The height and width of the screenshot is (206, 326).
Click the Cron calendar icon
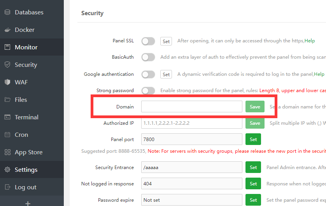tap(7, 135)
